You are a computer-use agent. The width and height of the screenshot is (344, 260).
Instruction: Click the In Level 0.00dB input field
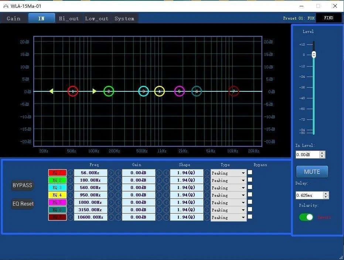307,155
